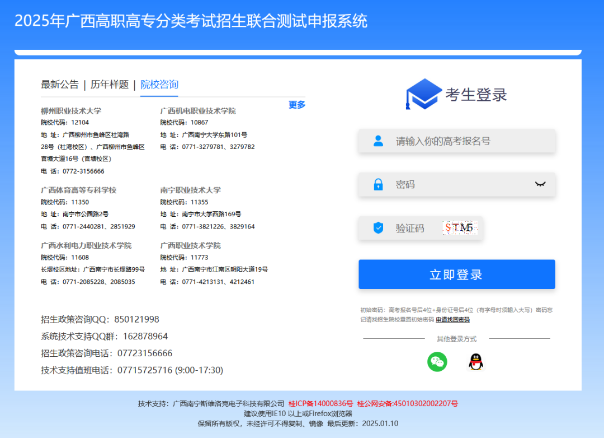This screenshot has height=438, width=604.
Task: Click the user icon in registration field
Action: [379, 141]
